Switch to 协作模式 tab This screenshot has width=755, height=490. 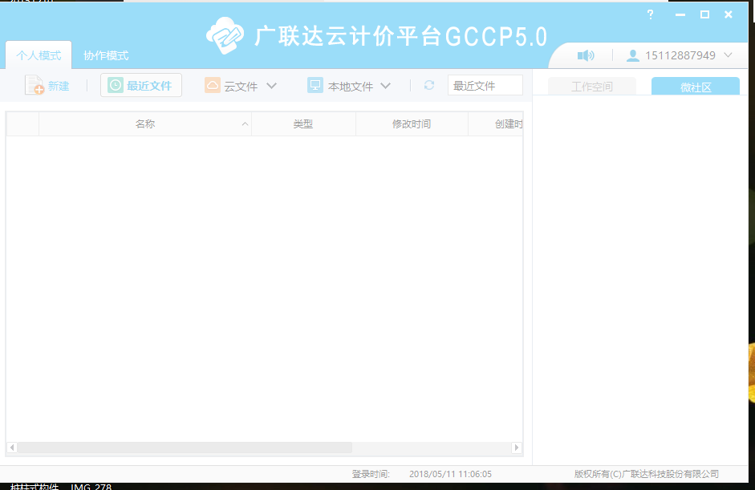click(106, 55)
